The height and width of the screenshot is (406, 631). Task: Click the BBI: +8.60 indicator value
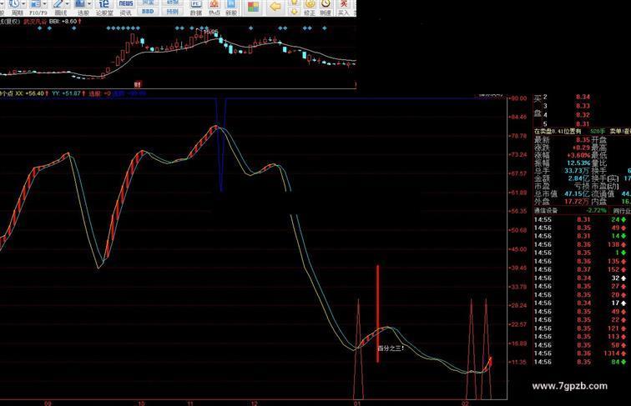coord(63,22)
